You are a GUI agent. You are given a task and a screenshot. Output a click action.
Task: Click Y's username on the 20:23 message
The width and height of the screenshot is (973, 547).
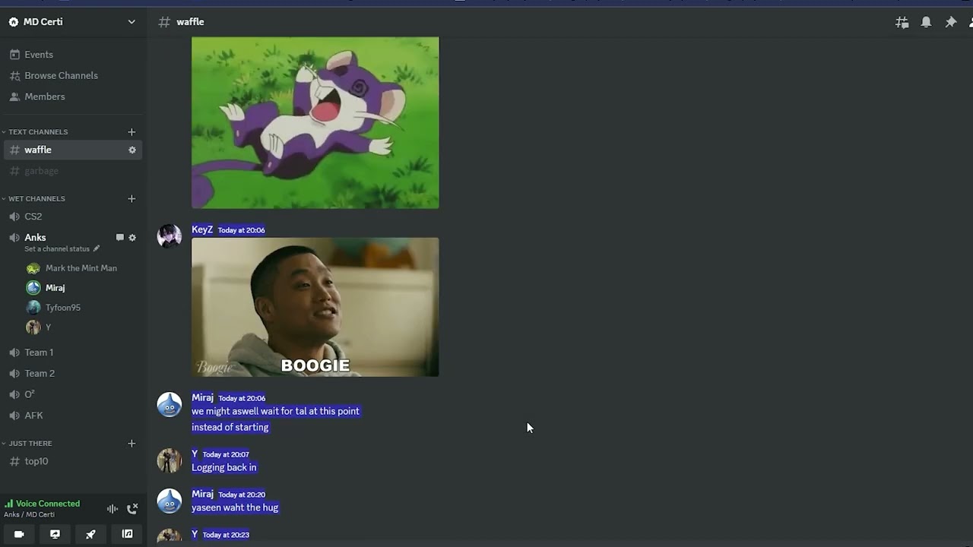tap(195, 534)
